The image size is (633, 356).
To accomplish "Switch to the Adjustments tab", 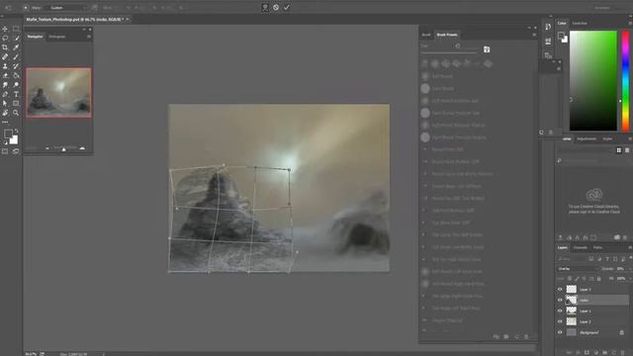I will click(587, 138).
